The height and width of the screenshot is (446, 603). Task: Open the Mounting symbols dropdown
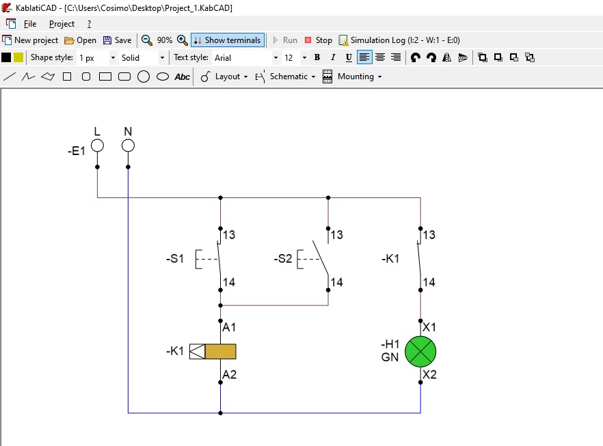tap(360, 76)
